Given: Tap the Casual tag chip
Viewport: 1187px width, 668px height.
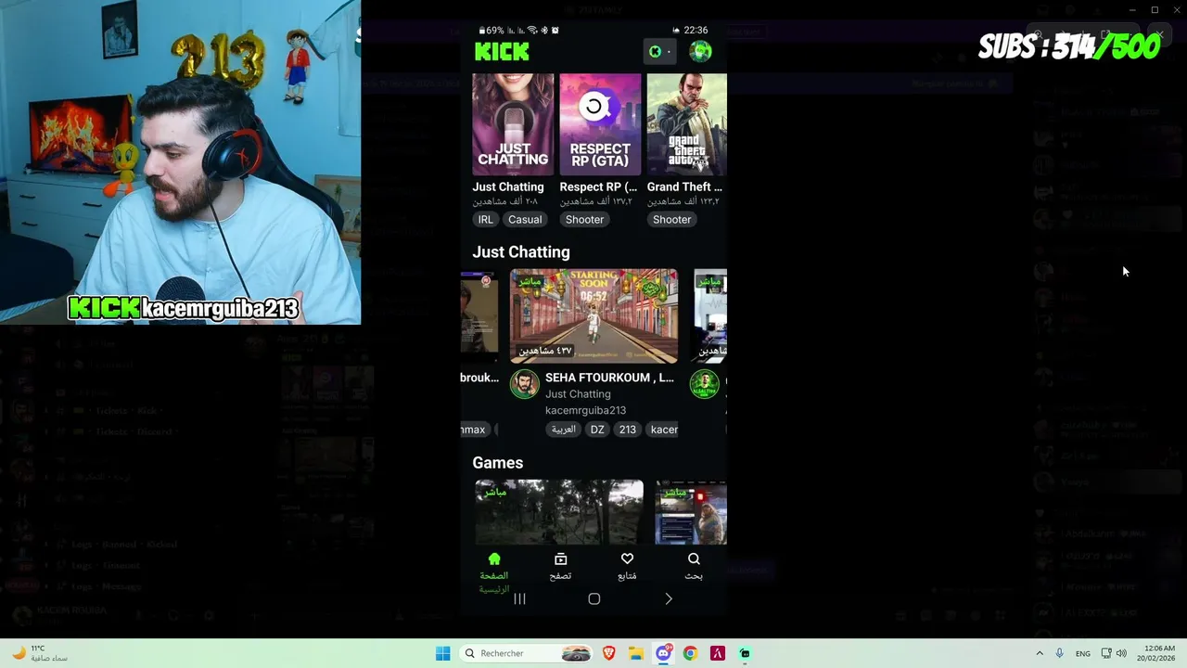Looking at the screenshot, I should pos(525,220).
